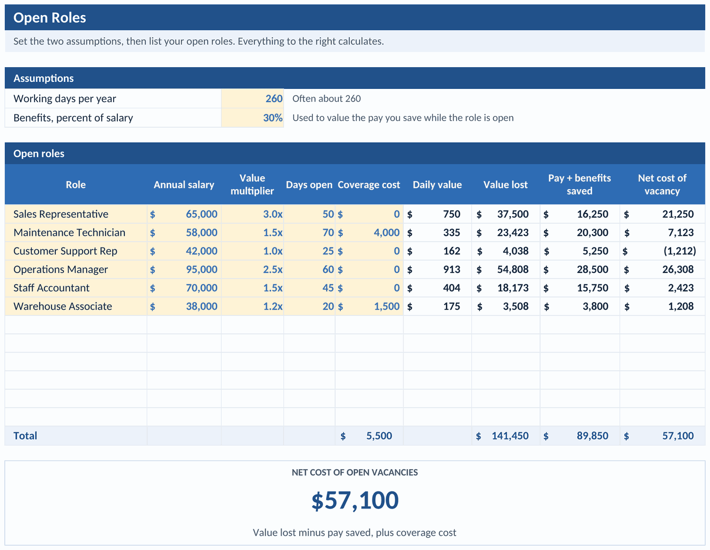Select annual salary 70,000 cell

[184, 288]
